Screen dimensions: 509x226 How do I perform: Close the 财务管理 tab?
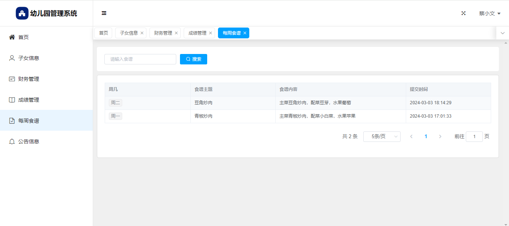(176, 33)
